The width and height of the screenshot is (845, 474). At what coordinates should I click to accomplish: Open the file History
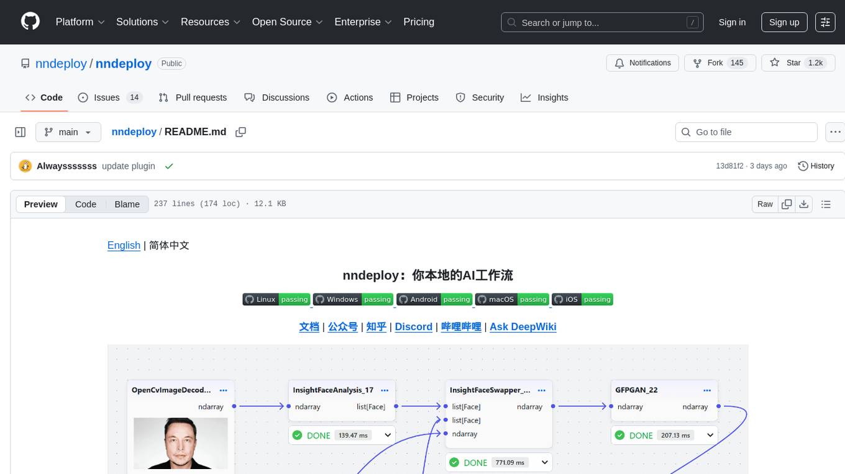point(816,166)
